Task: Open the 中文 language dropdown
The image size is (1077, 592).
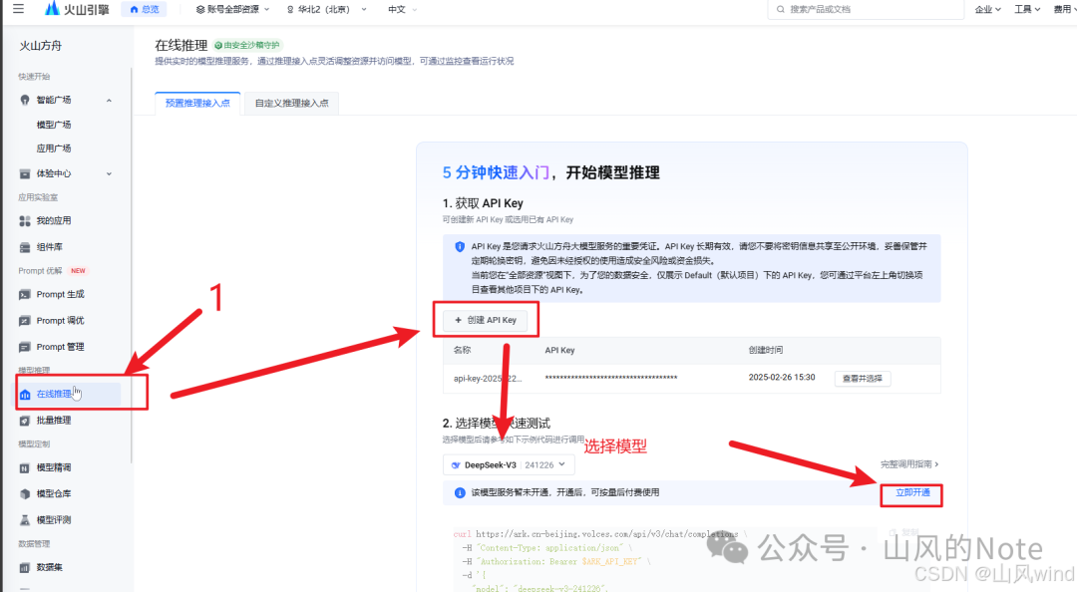Action: click(403, 9)
